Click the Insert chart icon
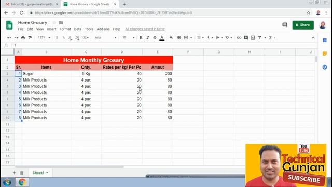This screenshot has width=332, height=187. tap(253, 38)
